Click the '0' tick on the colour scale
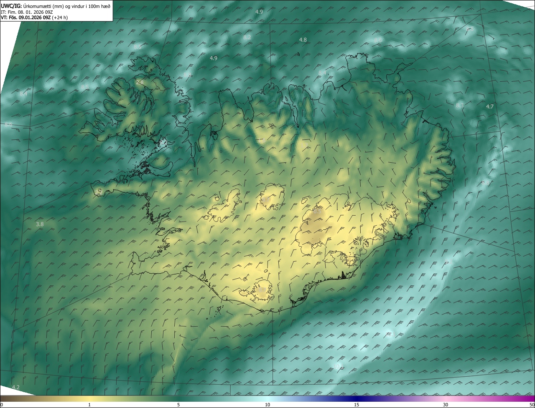The image size is (535, 408). coord(2,405)
